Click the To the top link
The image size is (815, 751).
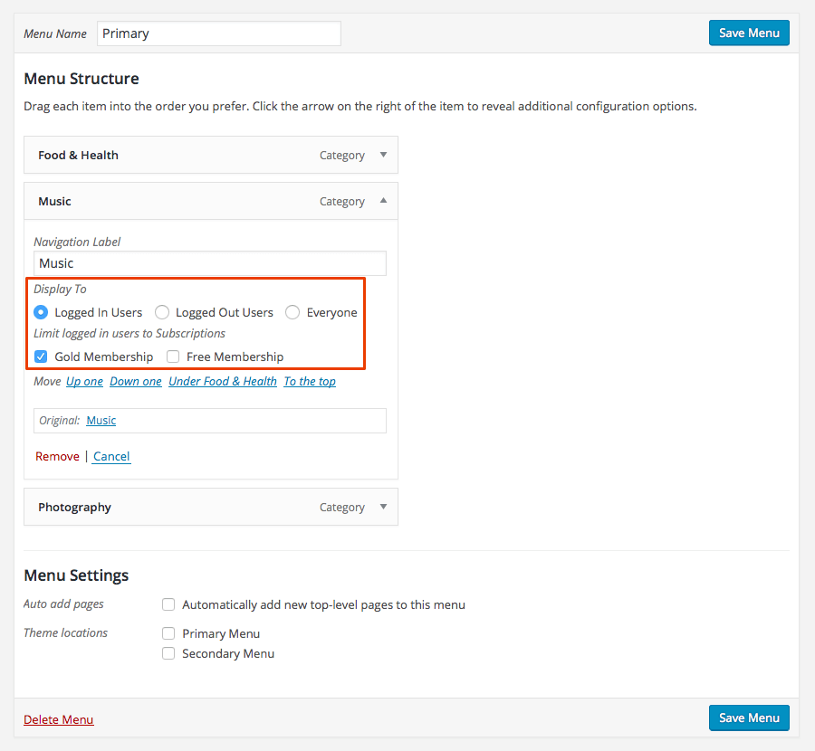pos(310,381)
